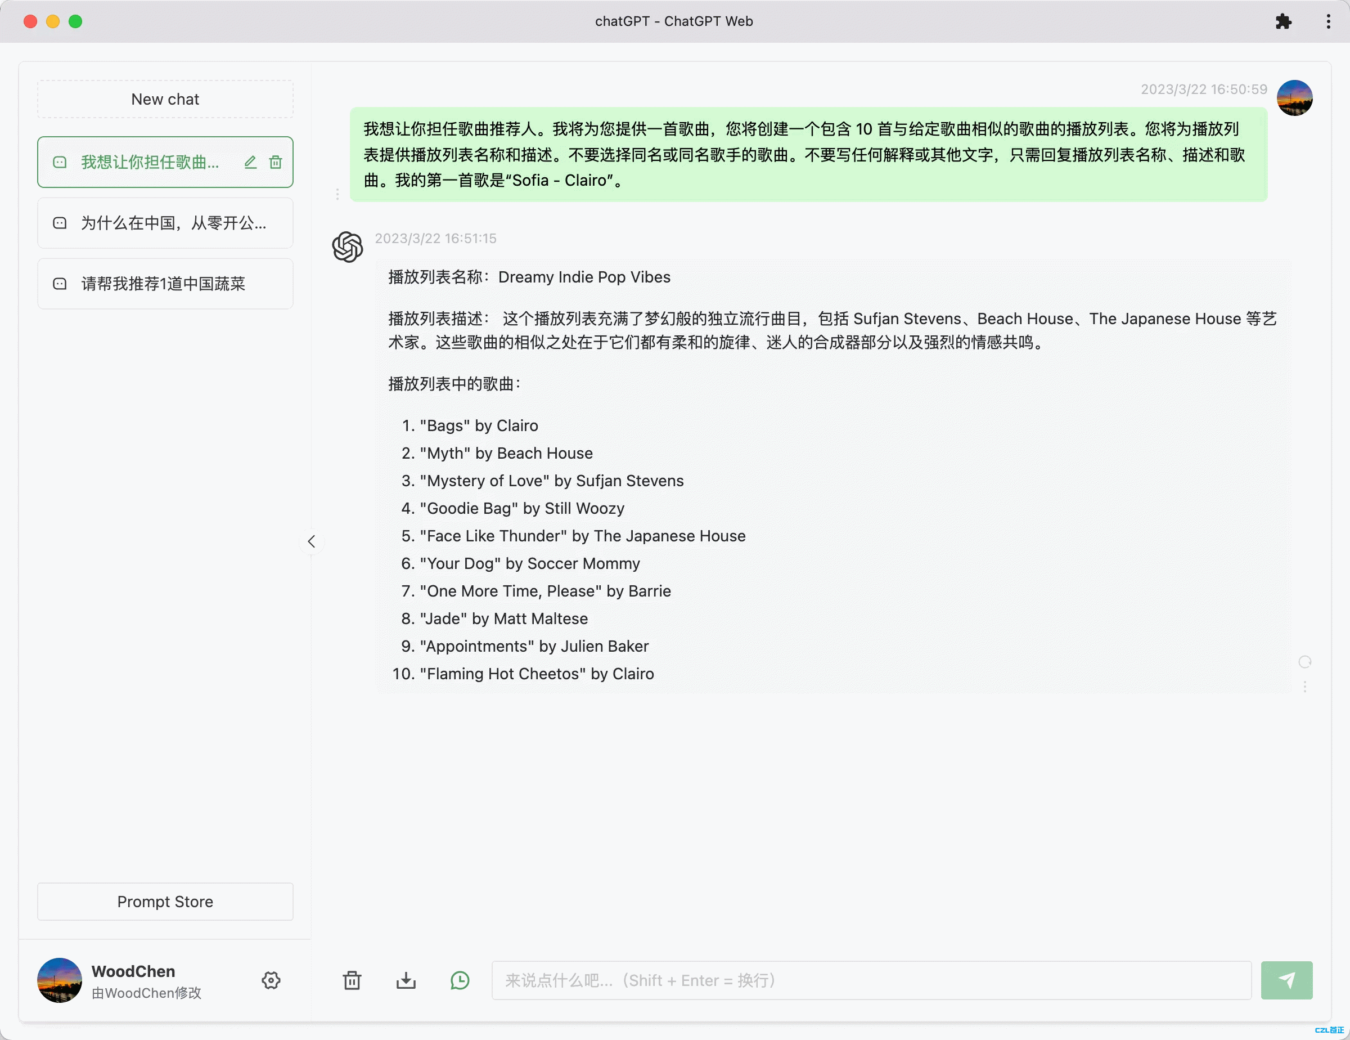Click song "Jade" by Matt Maltese

coord(504,618)
